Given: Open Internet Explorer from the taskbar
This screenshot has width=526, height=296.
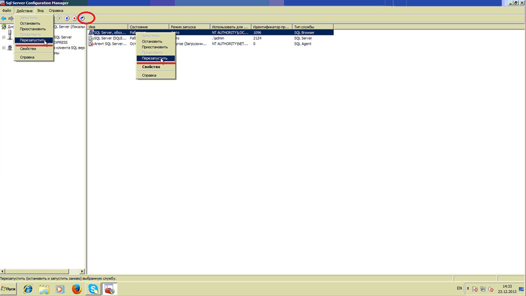Looking at the screenshot, I should click(x=27, y=290).
